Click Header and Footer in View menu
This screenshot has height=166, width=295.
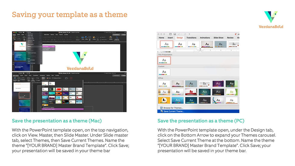34,53
